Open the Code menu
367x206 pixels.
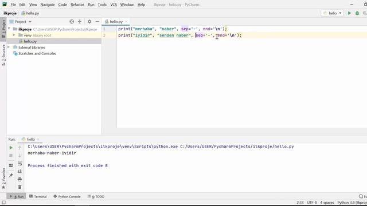coord(63,5)
